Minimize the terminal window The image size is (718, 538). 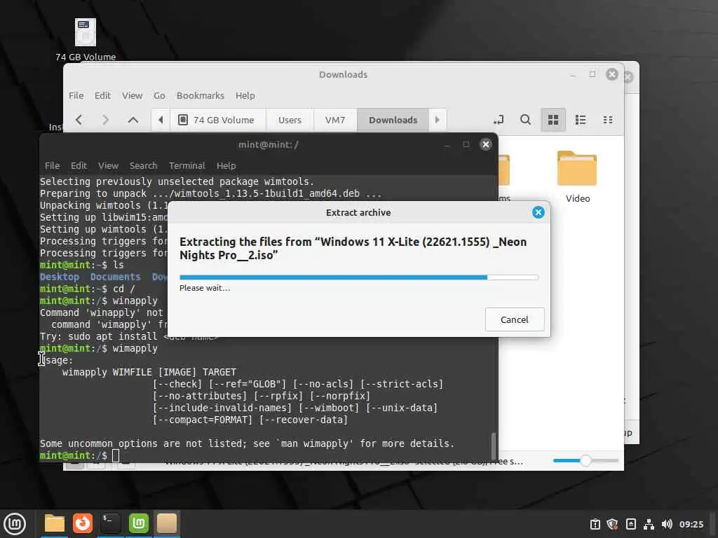click(x=447, y=145)
